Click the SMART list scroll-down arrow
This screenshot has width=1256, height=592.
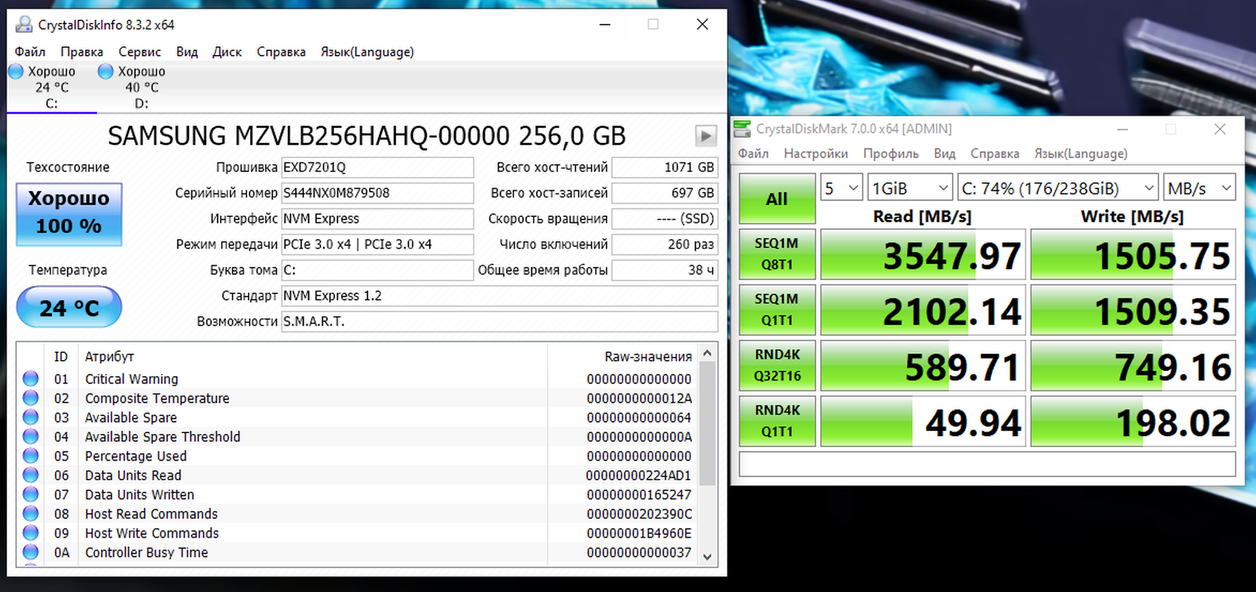[707, 557]
